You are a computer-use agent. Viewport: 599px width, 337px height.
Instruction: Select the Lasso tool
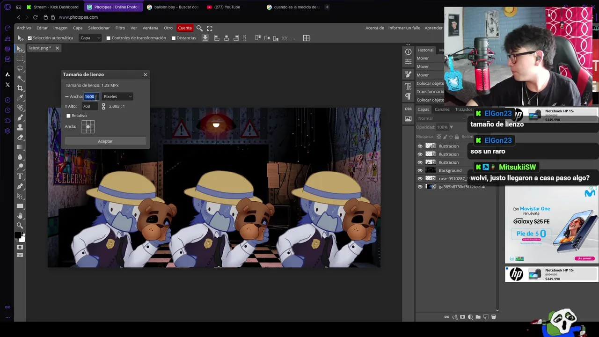20,68
